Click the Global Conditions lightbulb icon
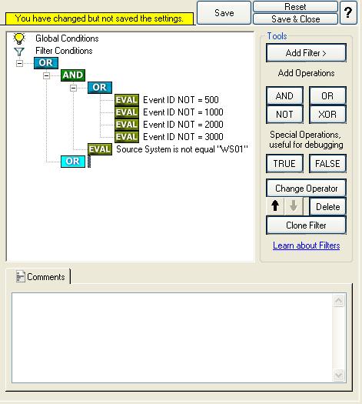The height and width of the screenshot is (404, 362). click(19, 38)
